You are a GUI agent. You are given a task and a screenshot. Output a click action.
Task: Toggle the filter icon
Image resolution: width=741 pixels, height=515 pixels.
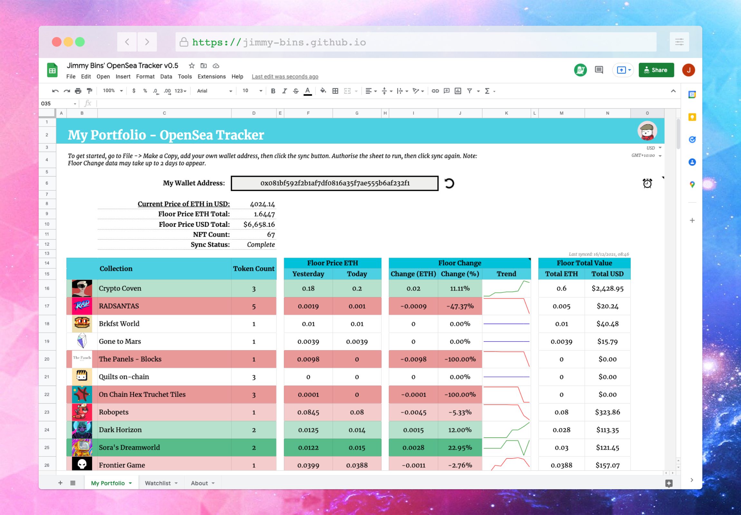(470, 91)
